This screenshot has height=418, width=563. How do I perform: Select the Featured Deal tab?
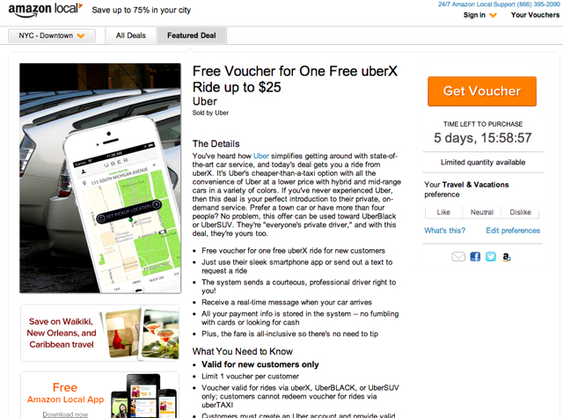pos(192,35)
